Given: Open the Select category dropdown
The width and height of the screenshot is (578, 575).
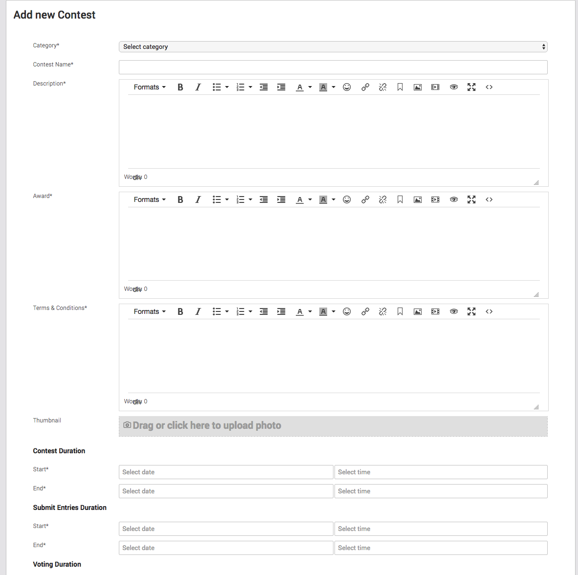Looking at the screenshot, I should [333, 47].
